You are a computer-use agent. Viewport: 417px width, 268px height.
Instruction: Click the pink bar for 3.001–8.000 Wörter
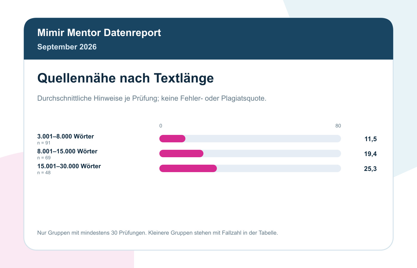[172, 139]
